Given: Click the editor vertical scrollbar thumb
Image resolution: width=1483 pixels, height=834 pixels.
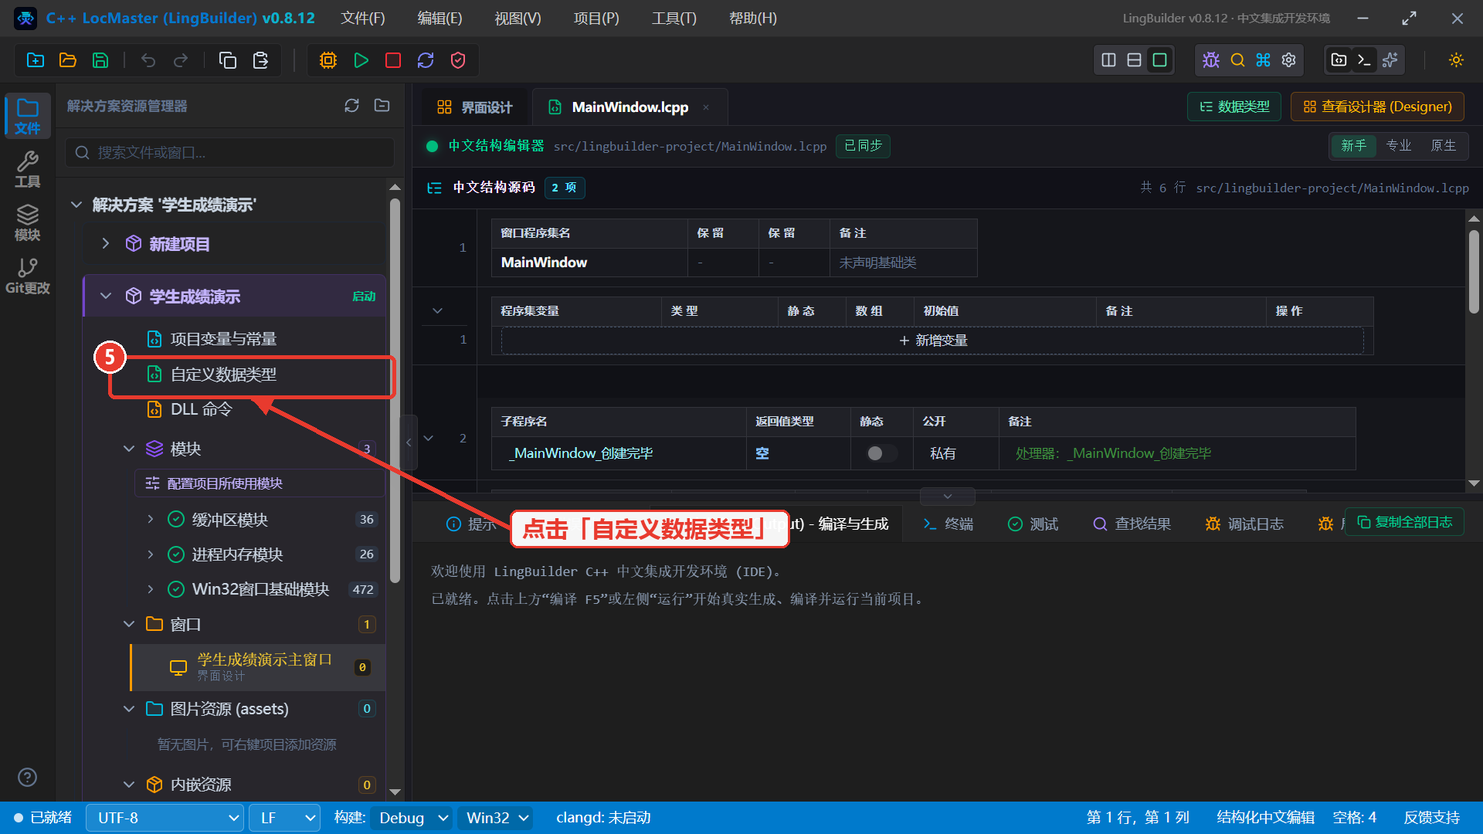Looking at the screenshot, I should pyautogui.click(x=1474, y=272).
